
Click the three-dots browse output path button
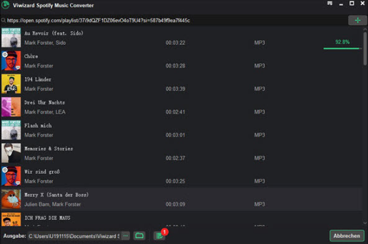pyautogui.click(x=126, y=235)
